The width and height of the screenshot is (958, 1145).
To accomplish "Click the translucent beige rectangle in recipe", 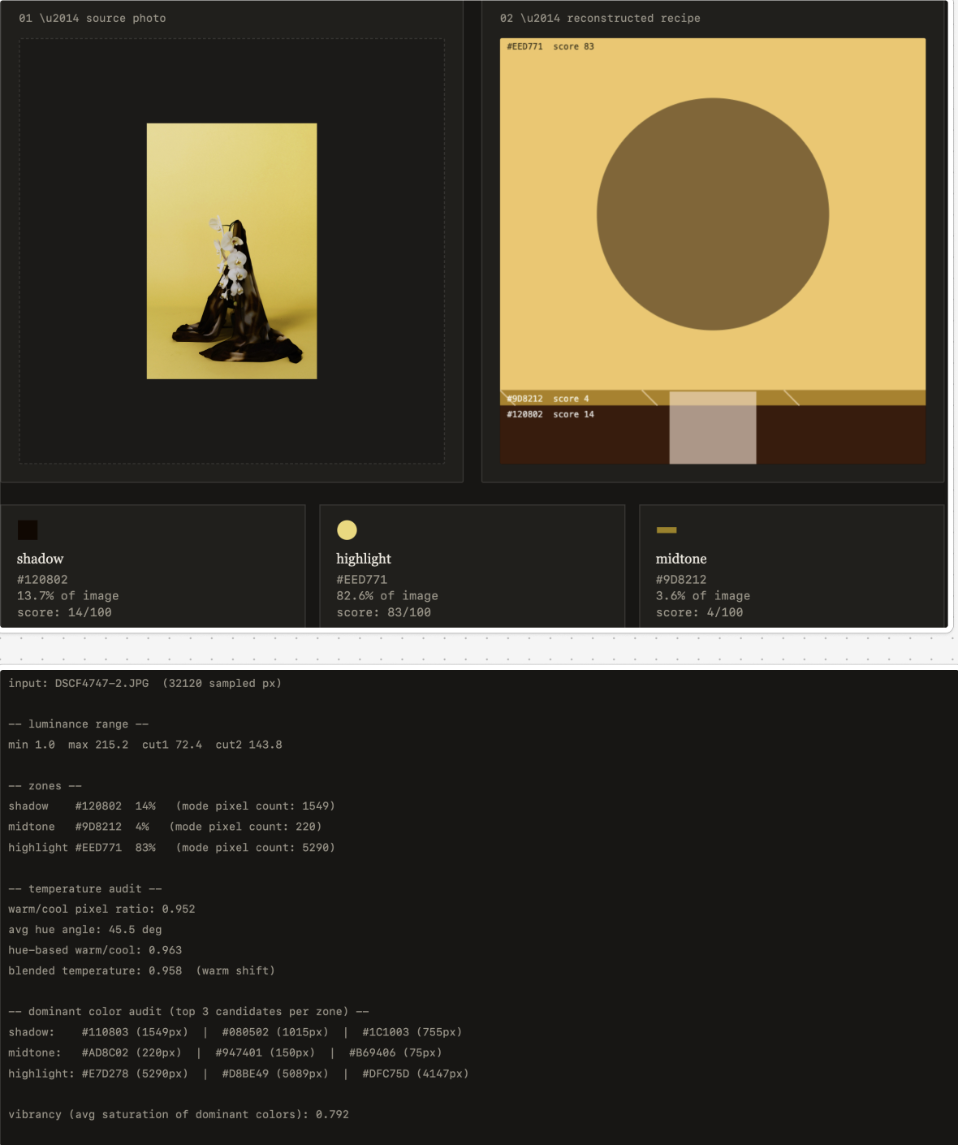I will 713,428.
